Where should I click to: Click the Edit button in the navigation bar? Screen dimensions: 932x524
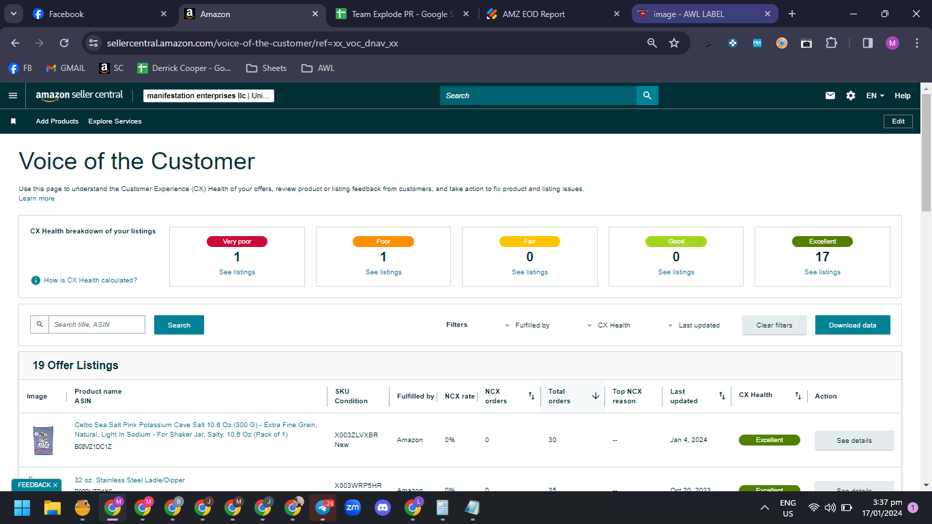pyautogui.click(x=898, y=121)
